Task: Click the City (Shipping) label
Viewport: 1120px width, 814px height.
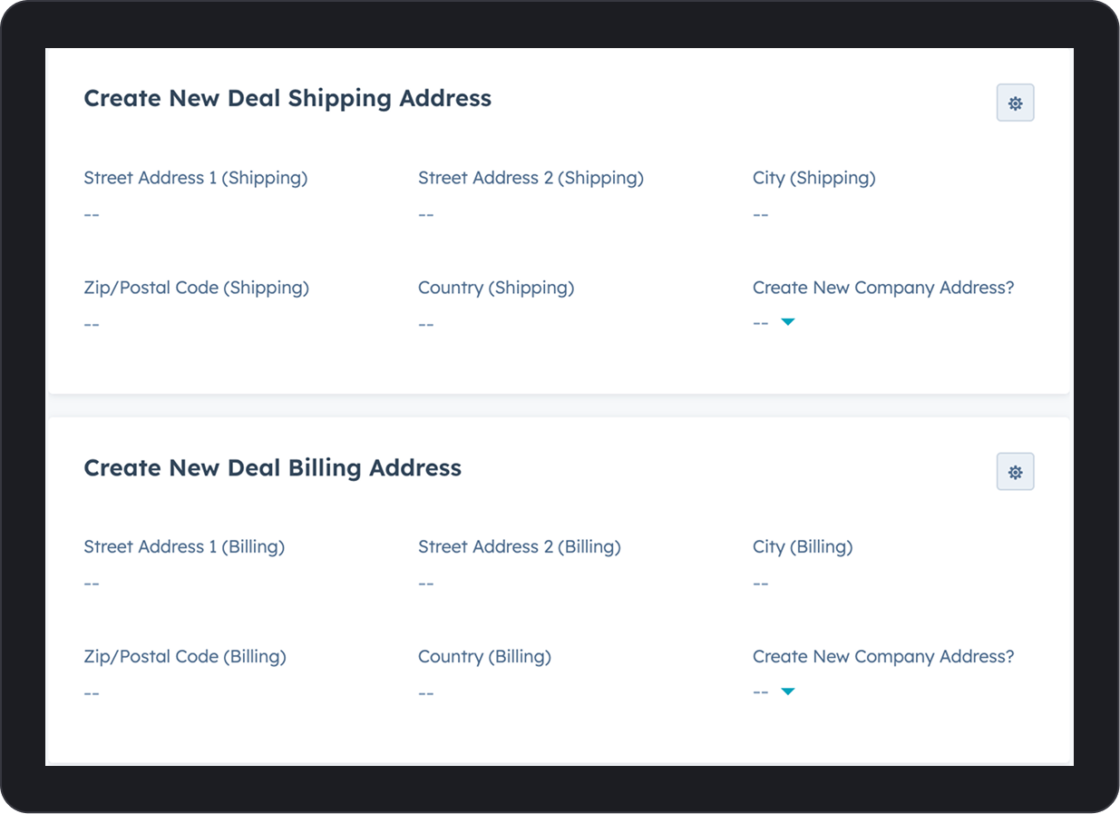Action: pos(814,178)
